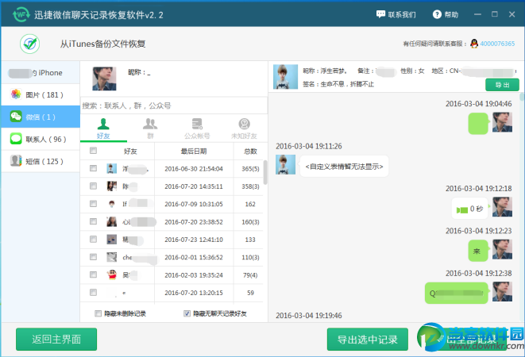This screenshot has height=357, width=525.
Task: Check the friend row dated 2016-07-20 23:38:52
Action: coord(93,221)
